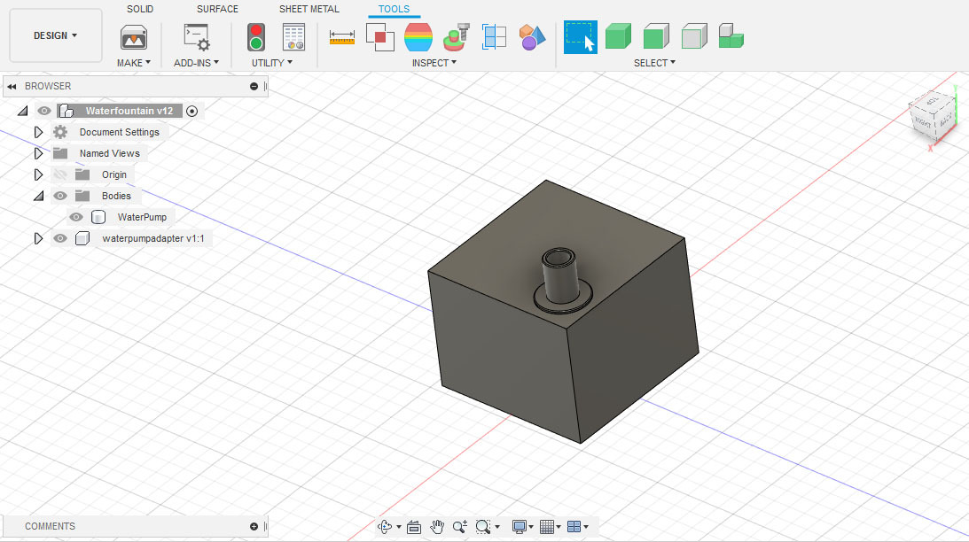969x542 pixels.
Task: Select the Section Analysis icon
Action: pyautogui.click(x=495, y=38)
